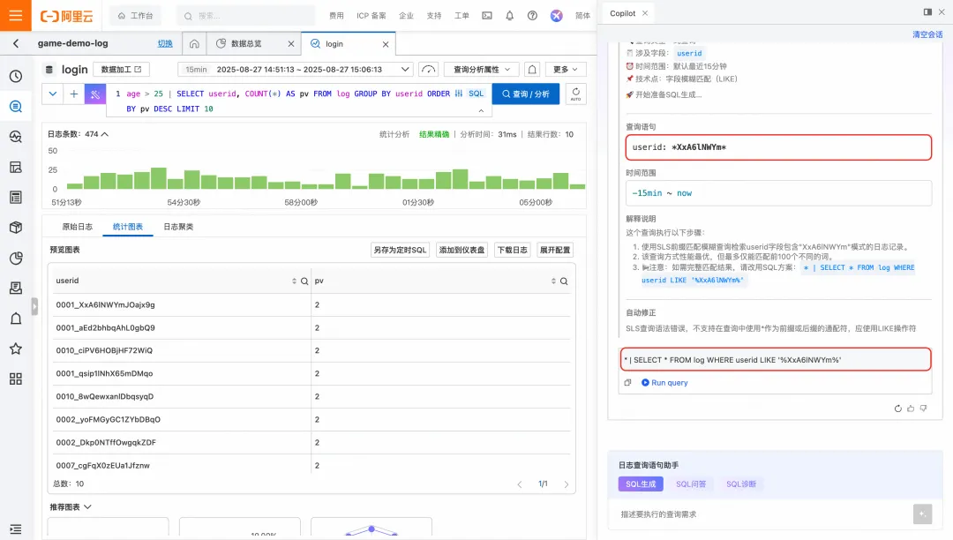Click the project switch link
Screen dimensions: 953x540
[x=165, y=44]
